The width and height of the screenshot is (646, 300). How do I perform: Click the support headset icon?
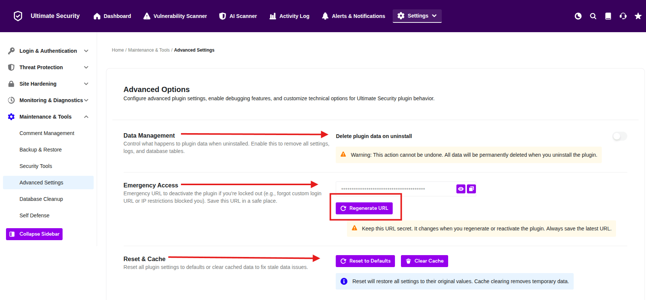(x=623, y=16)
